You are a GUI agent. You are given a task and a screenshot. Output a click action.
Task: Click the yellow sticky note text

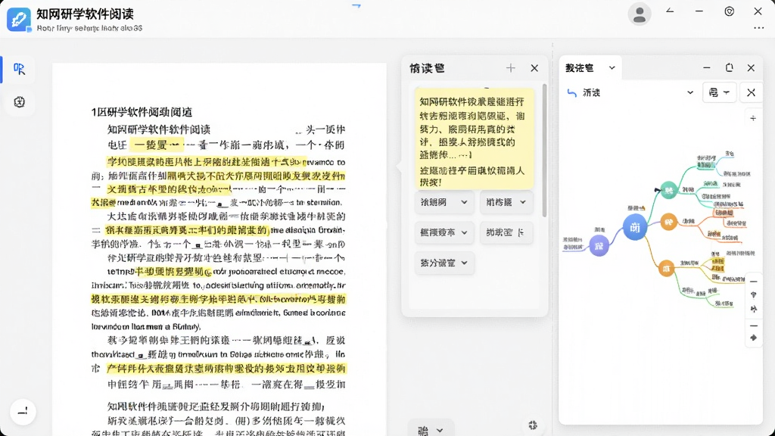tap(472, 141)
